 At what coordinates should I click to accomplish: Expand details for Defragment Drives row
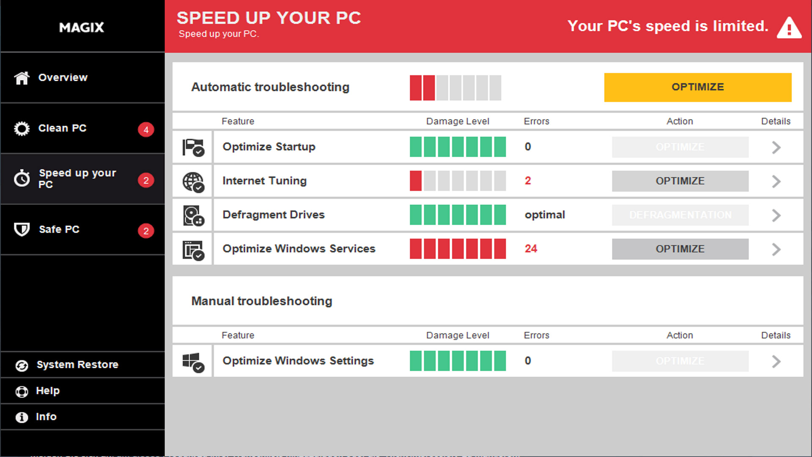click(x=776, y=215)
